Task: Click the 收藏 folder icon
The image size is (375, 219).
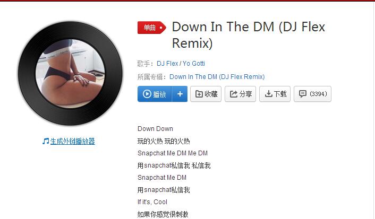Action: click(199, 94)
